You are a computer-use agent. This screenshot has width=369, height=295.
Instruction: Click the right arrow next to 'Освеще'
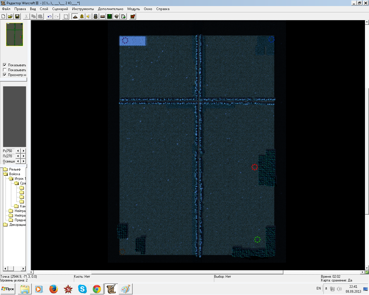(x=24, y=161)
